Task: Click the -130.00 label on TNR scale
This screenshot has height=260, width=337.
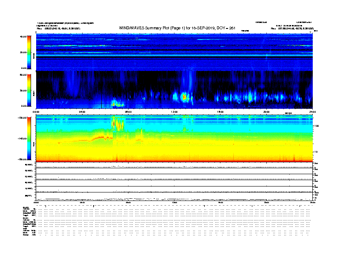Action: coord(23,118)
